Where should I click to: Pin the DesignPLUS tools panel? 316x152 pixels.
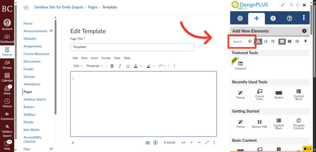(x=306, y=42)
